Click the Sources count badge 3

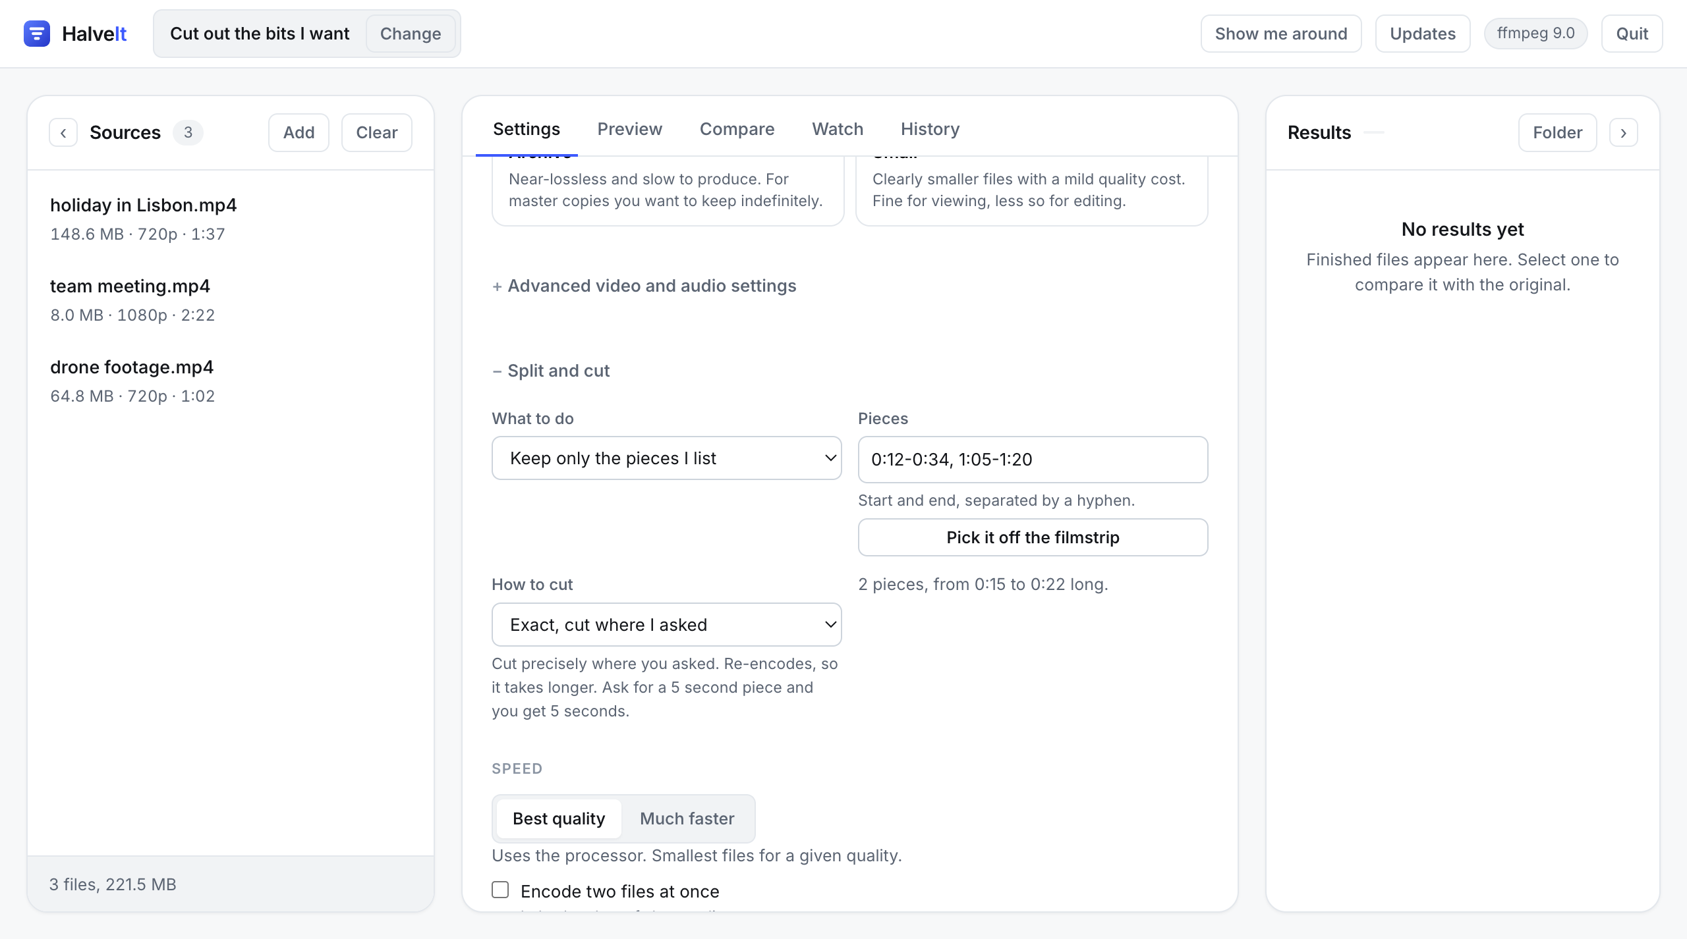click(x=188, y=132)
